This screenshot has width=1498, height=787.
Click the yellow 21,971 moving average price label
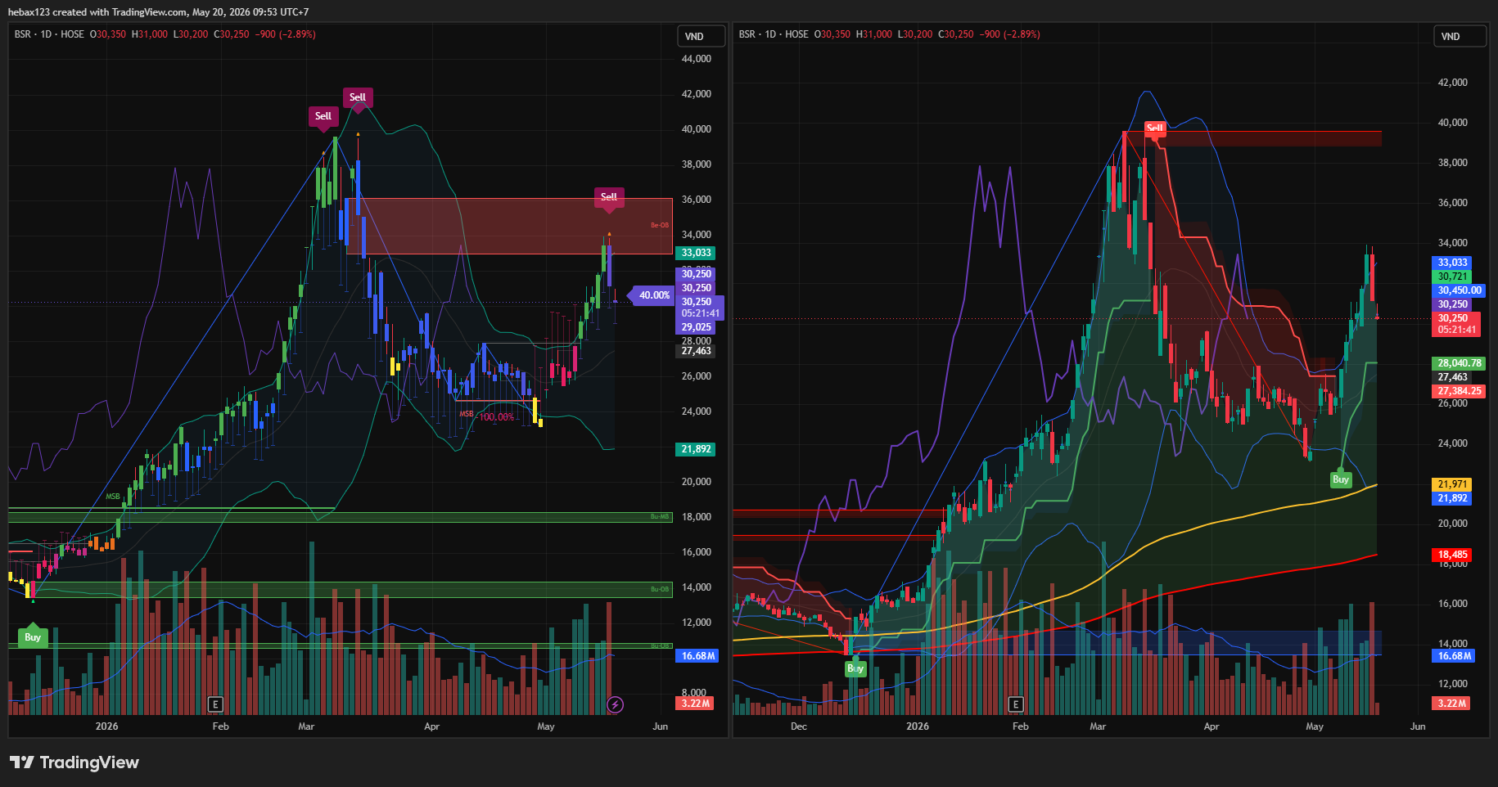pos(1452,484)
